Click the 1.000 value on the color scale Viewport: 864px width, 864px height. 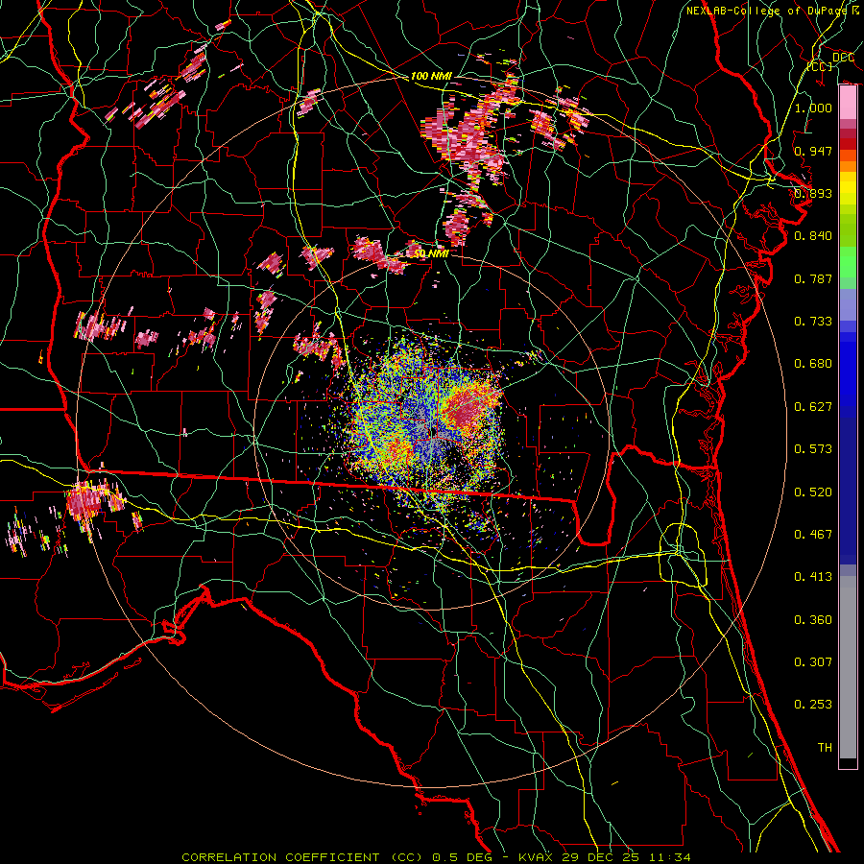(x=813, y=108)
